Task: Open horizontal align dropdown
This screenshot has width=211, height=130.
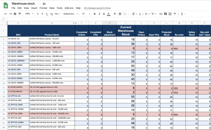Action: pos(135,14)
